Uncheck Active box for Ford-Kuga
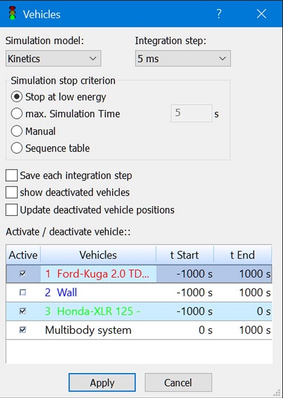The height and width of the screenshot is (398, 283). [x=23, y=274]
